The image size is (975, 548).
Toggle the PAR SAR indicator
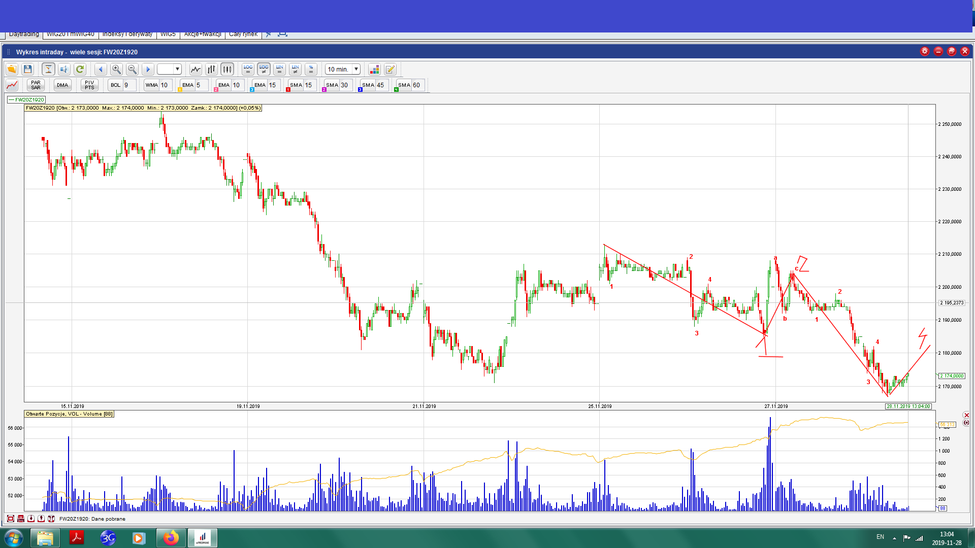pos(36,85)
